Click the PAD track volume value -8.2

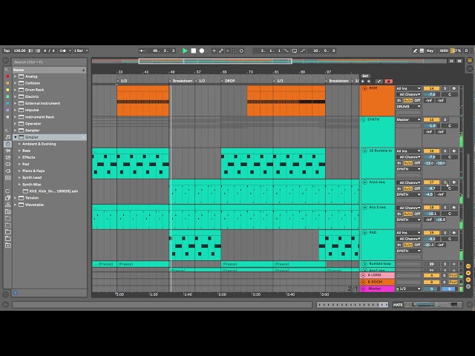point(431,239)
